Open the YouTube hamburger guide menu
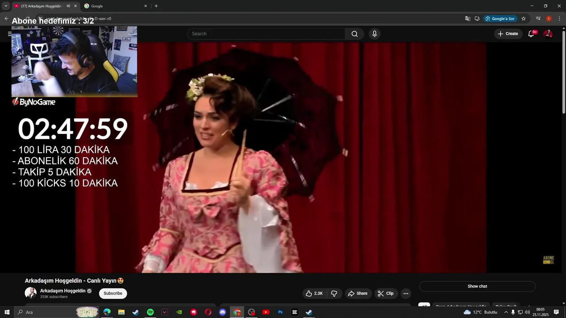The height and width of the screenshot is (318, 566). coord(9,34)
